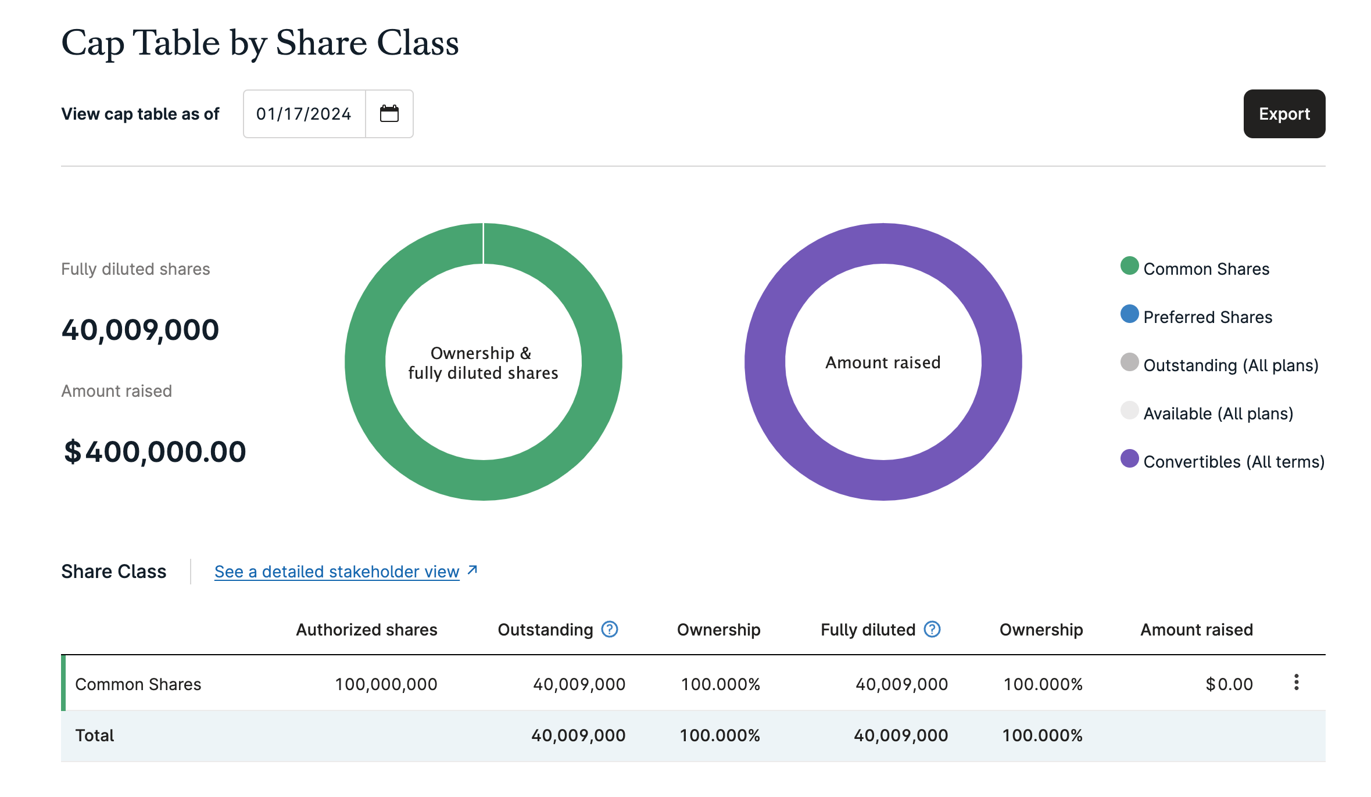Click the Share Class section heading
Screen dimensions: 1371x797
pos(114,572)
